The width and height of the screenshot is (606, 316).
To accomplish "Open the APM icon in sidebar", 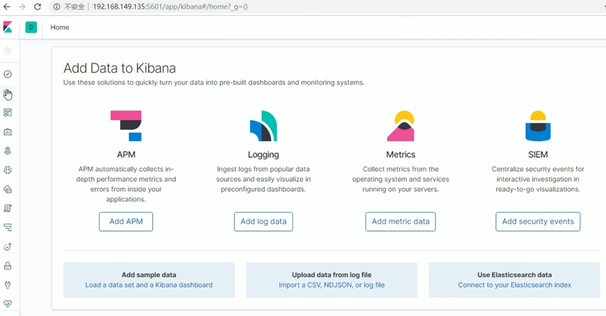I will coord(8,227).
